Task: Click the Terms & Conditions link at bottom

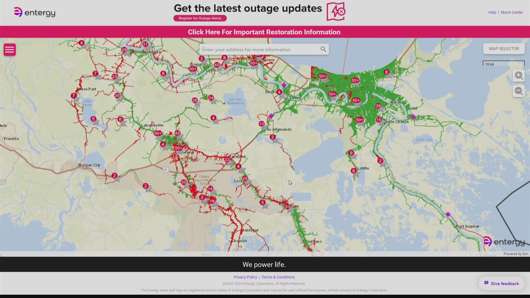Action: point(278,277)
